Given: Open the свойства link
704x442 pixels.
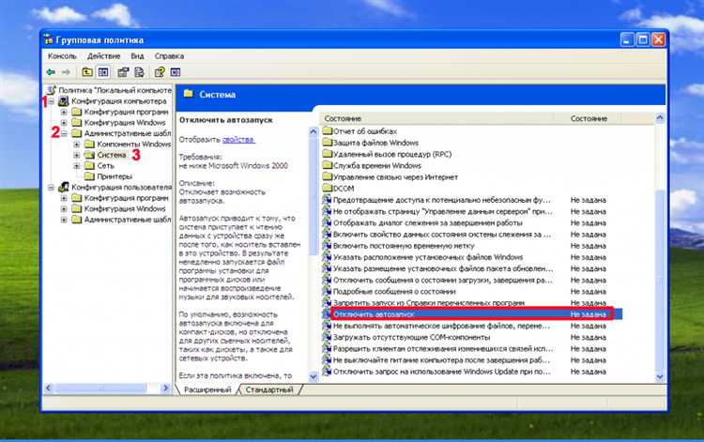Looking at the screenshot, I should (x=238, y=140).
